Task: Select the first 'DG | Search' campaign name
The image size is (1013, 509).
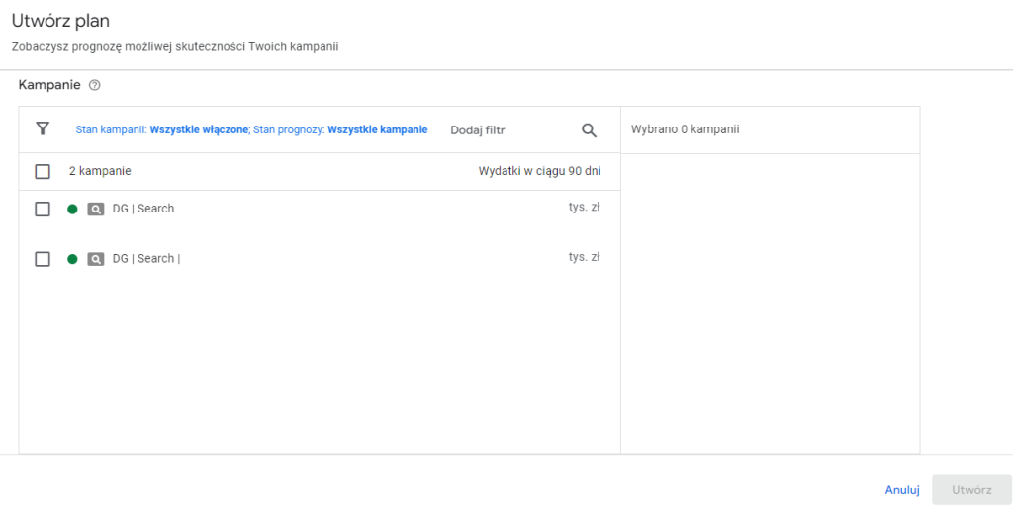Action: pyautogui.click(x=143, y=209)
